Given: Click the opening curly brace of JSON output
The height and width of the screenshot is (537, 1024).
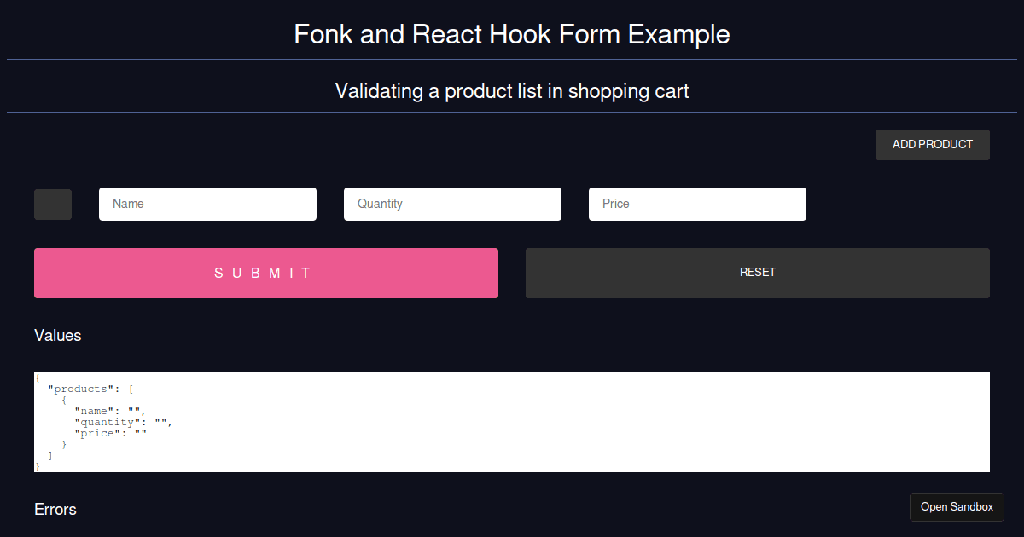Looking at the screenshot, I should 38,378.
